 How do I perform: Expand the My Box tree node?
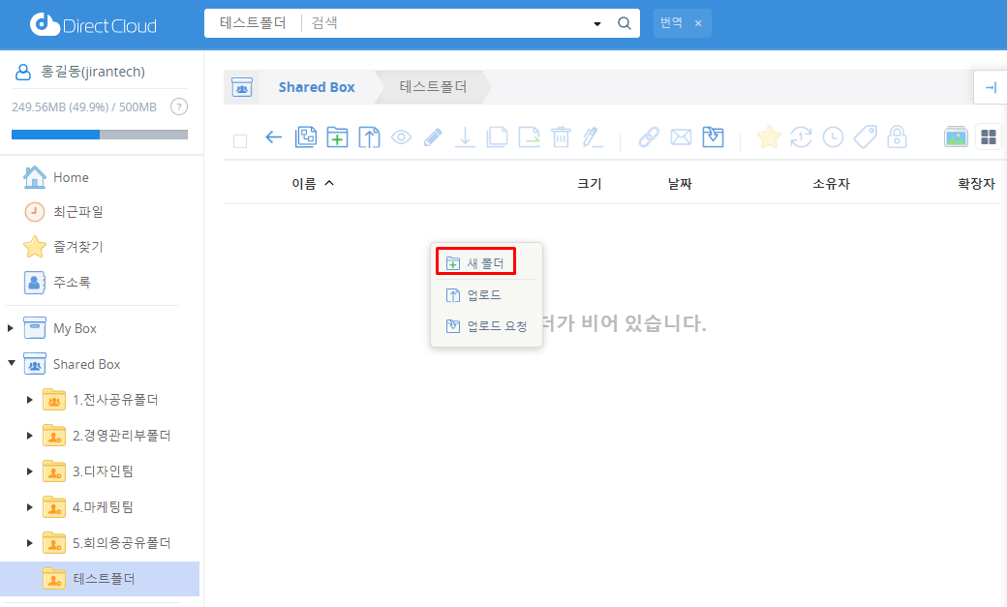tap(11, 328)
